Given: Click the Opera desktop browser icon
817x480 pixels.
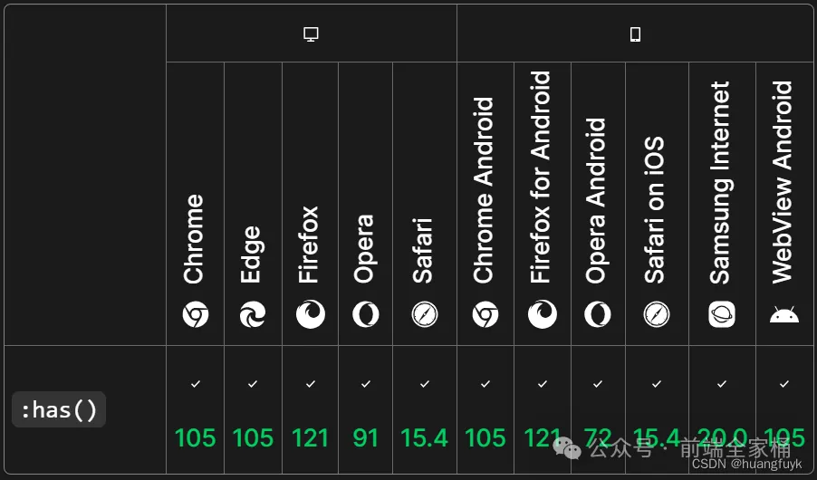Looking at the screenshot, I should pyautogui.click(x=365, y=315).
